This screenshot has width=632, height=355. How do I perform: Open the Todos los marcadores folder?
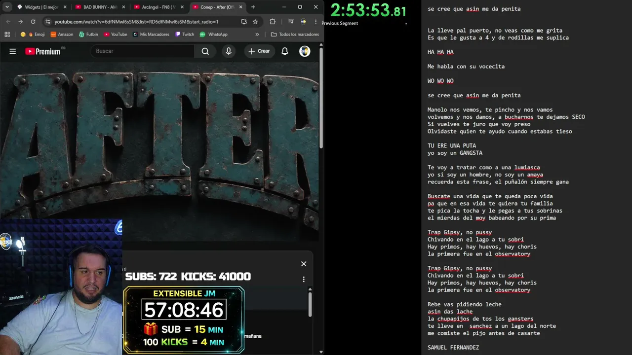pyautogui.click(x=295, y=35)
